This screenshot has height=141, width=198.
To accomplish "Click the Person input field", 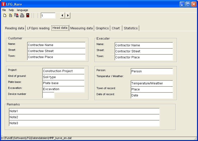I will (x=152, y=71).
